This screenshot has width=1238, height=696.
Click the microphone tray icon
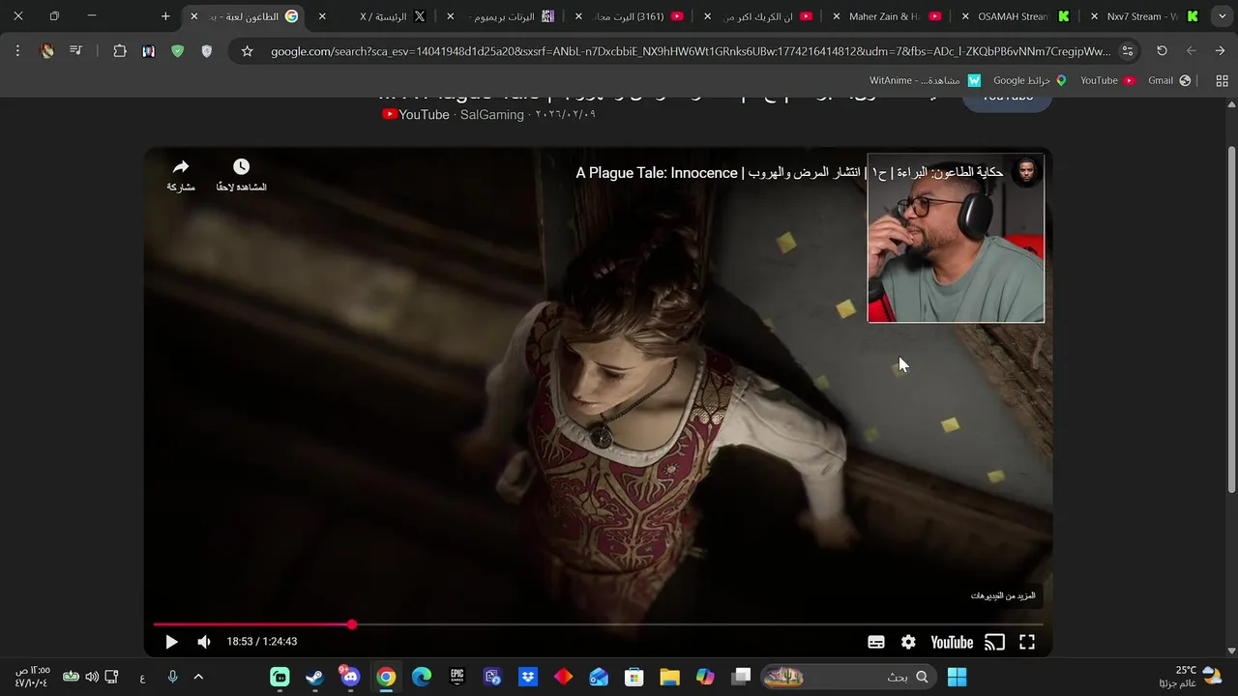172,677
